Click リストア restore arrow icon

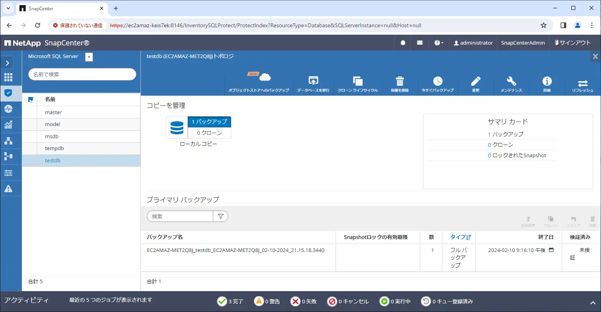(573, 219)
